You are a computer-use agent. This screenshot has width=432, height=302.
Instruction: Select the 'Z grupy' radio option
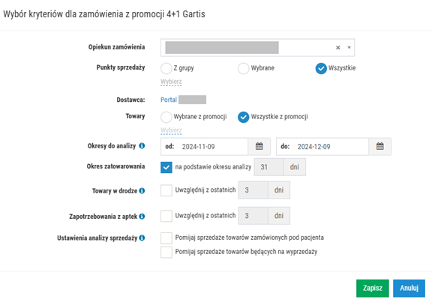(x=166, y=68)
